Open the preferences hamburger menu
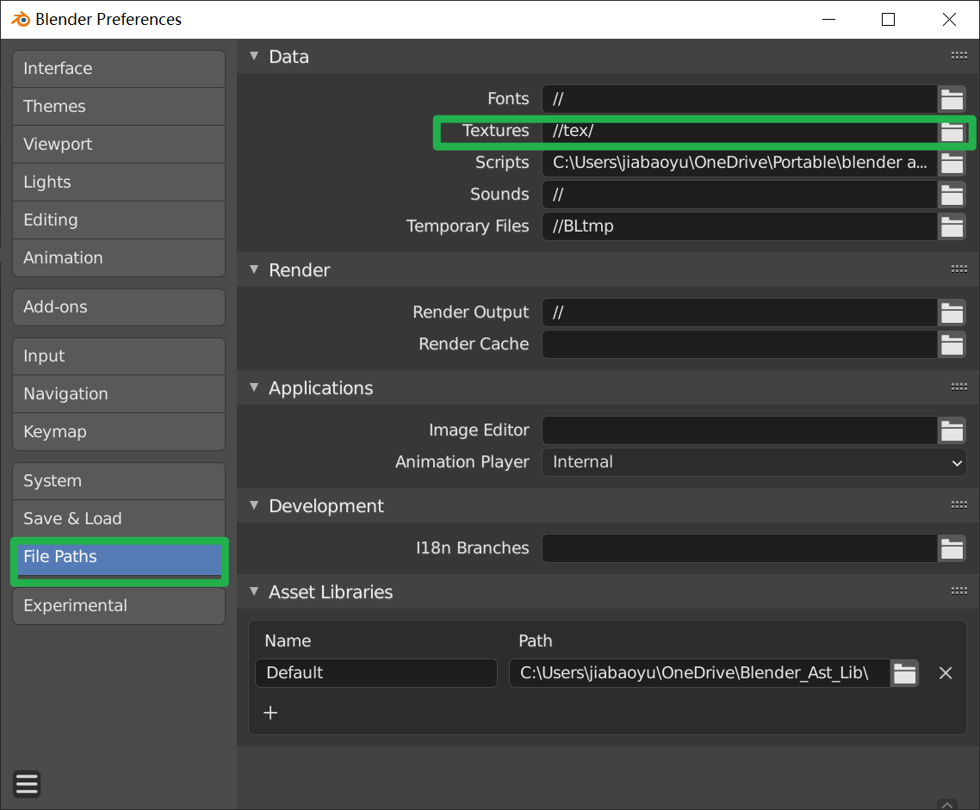This screenshot has width=980, height=810. click(x=27, y=784)
